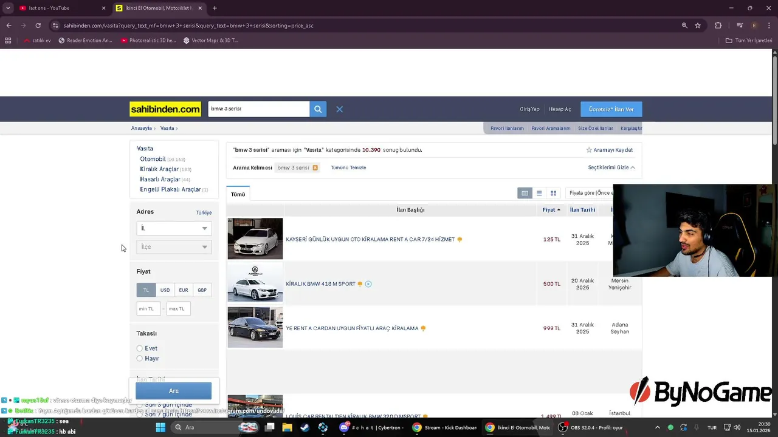Click the Tümünü Temizle link
This screenshot has height=437, width=778.
pos(348,168)
